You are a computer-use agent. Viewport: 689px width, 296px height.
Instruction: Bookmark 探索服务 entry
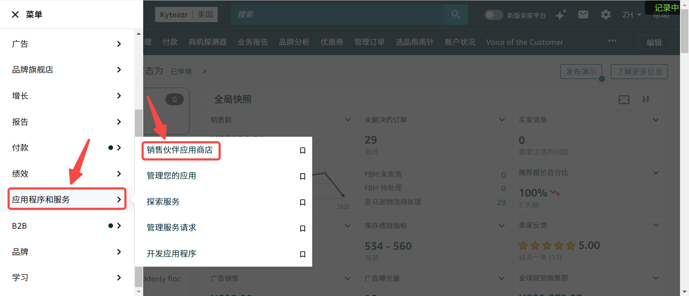coord(303,202)
